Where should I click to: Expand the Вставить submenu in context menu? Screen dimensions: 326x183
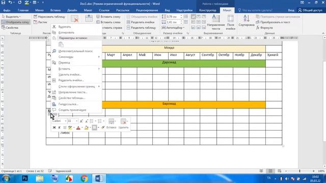click(x=76, y=69)
